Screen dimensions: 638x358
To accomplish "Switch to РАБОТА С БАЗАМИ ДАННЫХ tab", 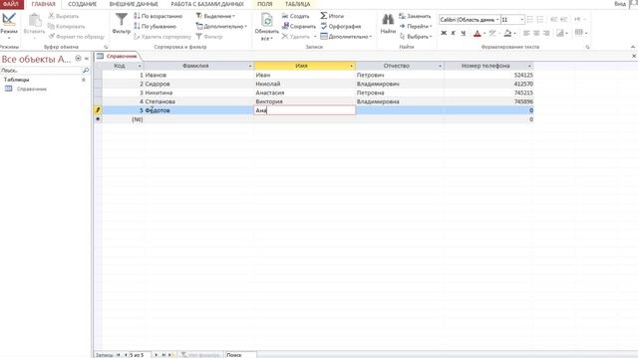I will point(207,4).
